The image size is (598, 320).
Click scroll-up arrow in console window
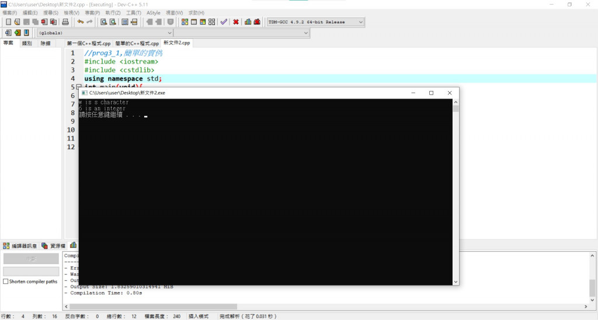(456, 103)
